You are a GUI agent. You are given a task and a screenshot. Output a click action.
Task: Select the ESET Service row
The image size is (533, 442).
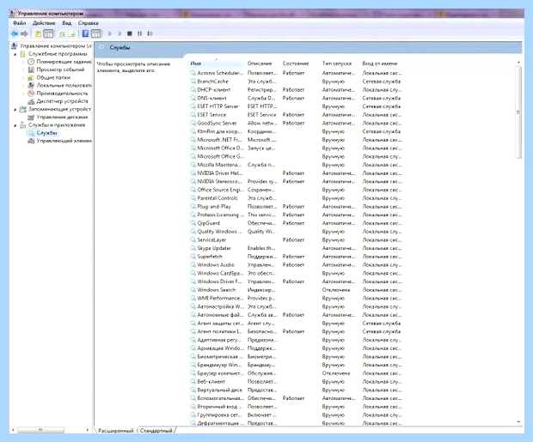pyautogui.click(x=296, y=115)
